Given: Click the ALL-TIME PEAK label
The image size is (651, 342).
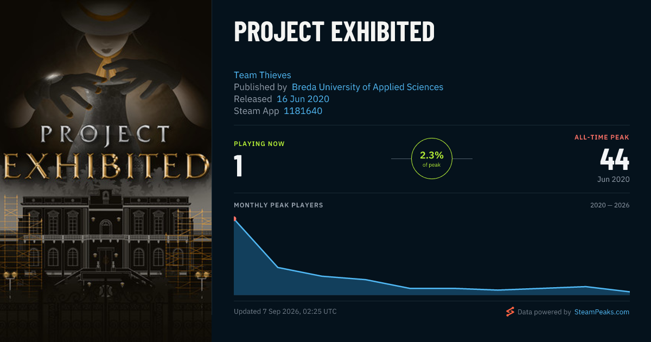Looking at the screenshot, I should (602, 137).
